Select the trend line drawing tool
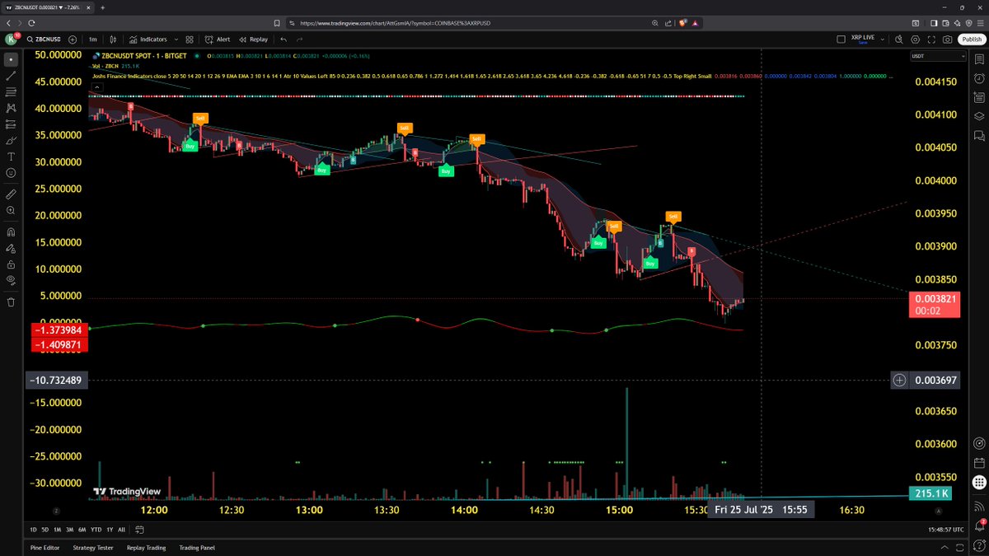The width and height of the screenshot is (989, 556). tap(11, 76)
